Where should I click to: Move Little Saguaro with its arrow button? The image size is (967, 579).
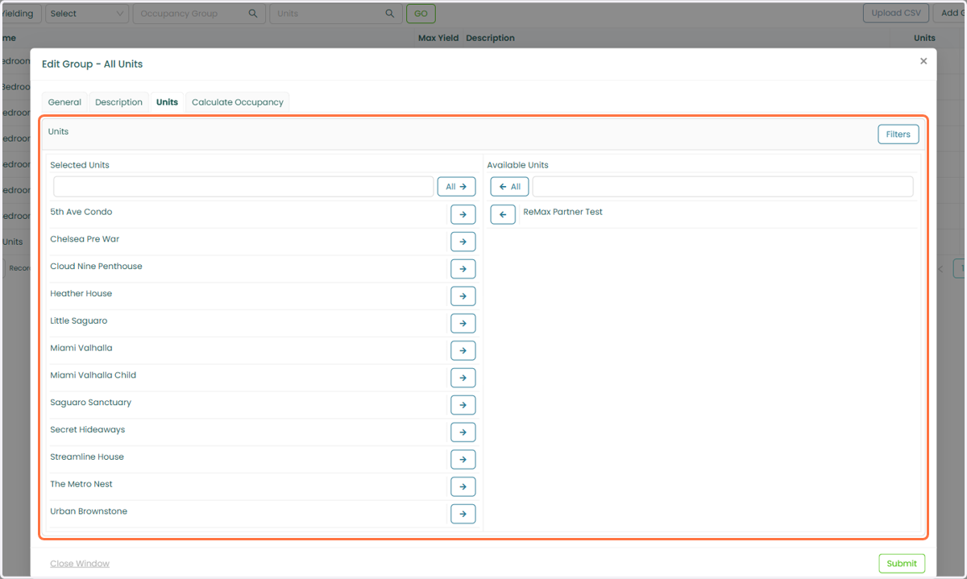point(463,324)
